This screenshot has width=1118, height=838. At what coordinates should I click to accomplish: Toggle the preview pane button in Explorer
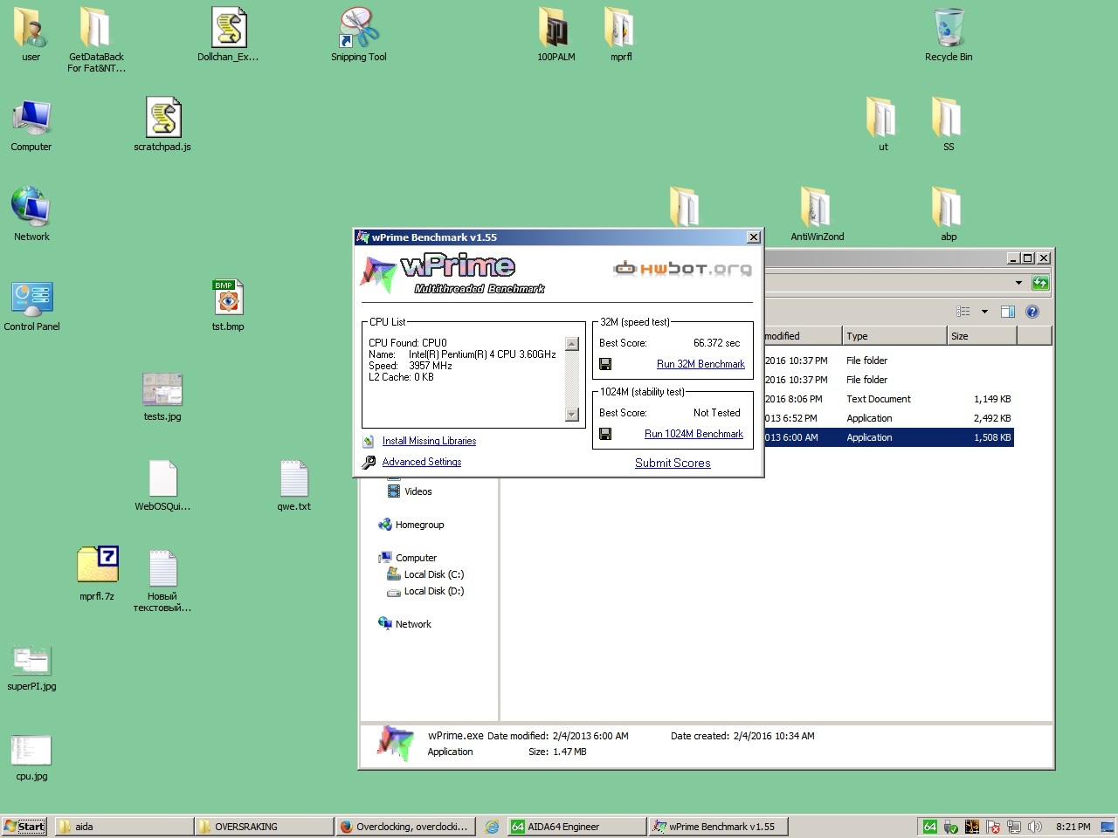point(1007,312)
